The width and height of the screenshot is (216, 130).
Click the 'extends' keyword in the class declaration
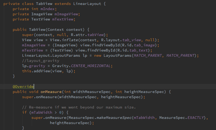click(63, 4)
